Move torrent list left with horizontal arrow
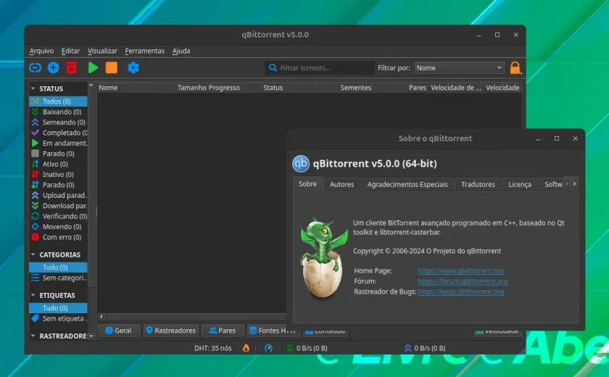The height and width of the screenshot is (377, 609). (101, 317)
